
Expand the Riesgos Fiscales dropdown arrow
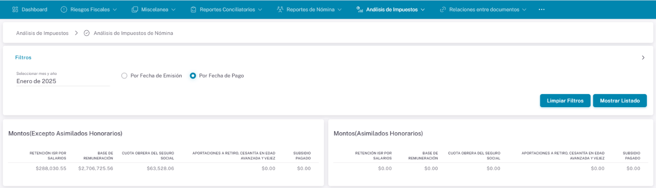[115, 10]
